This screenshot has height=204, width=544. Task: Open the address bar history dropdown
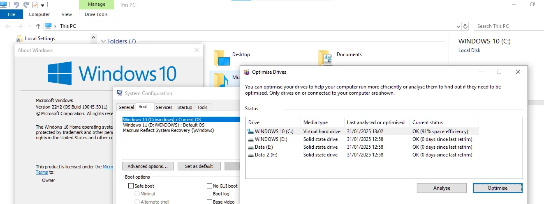tap(459, 26)
